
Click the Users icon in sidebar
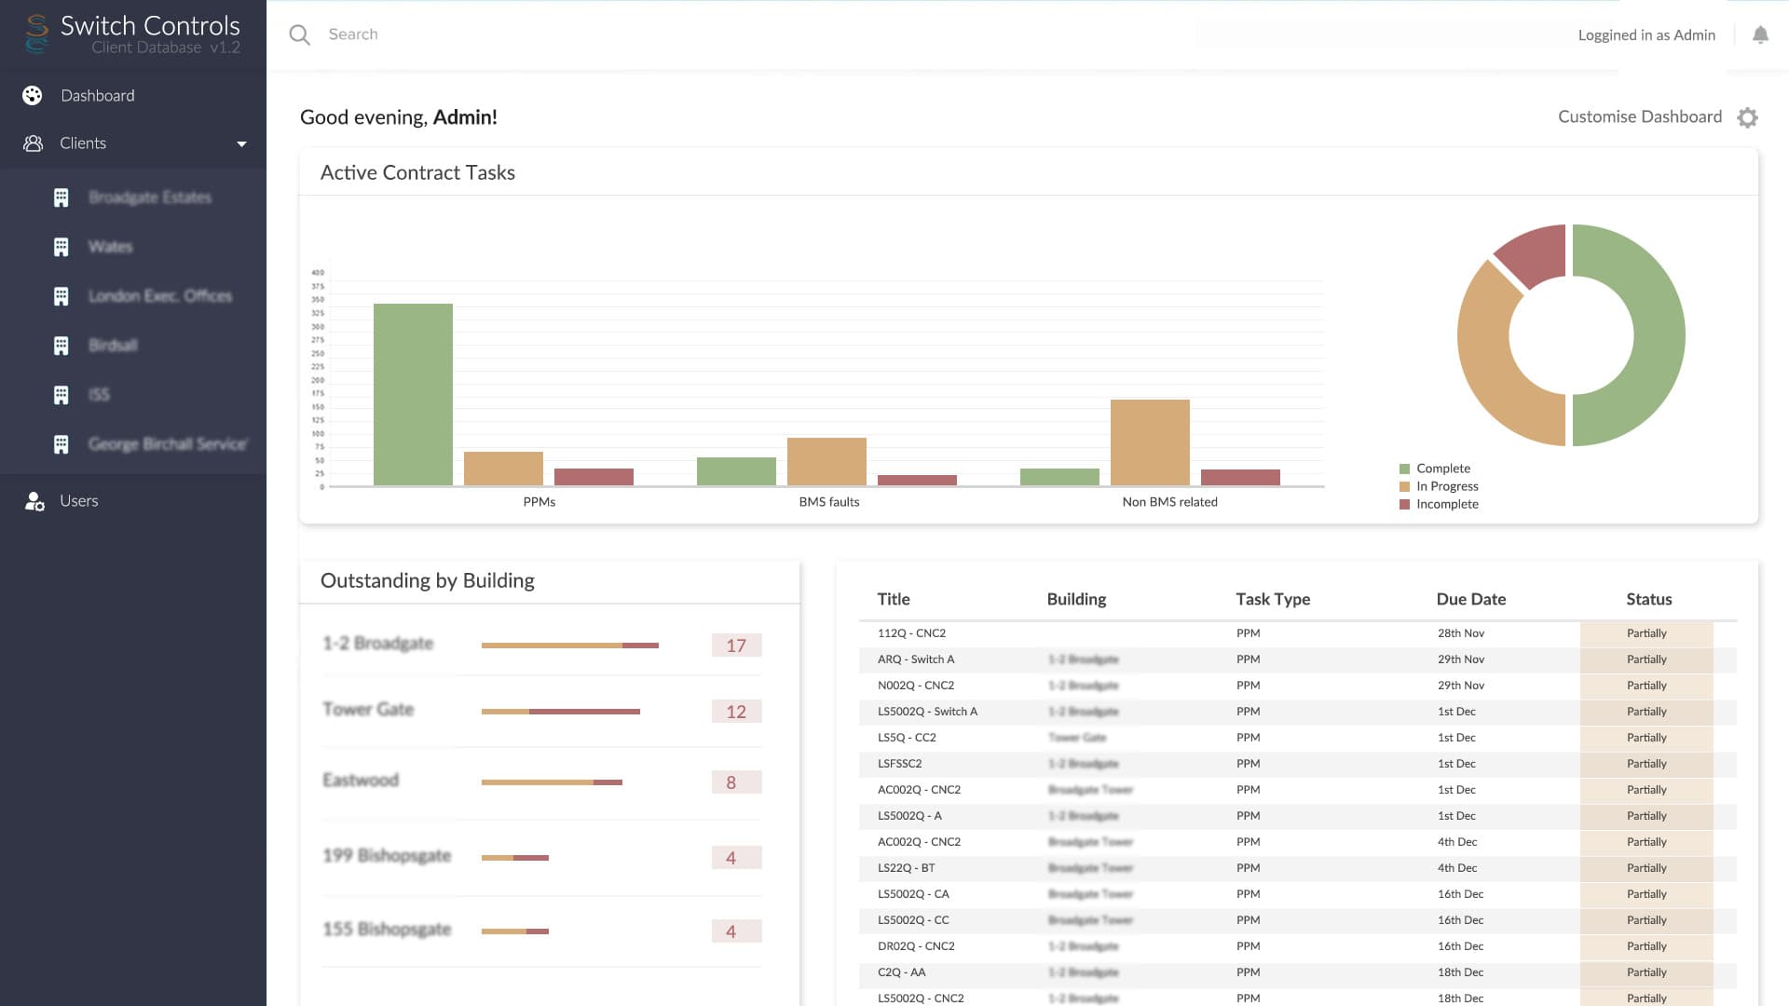pos(34,501)
